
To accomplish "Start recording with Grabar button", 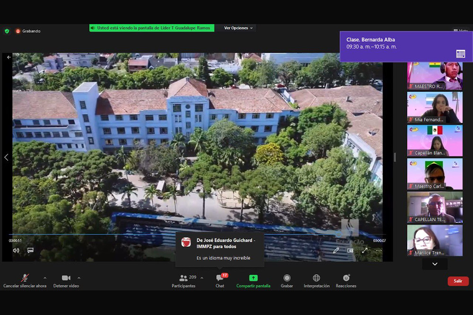I will pyautogui.click(x=287, y=280).
